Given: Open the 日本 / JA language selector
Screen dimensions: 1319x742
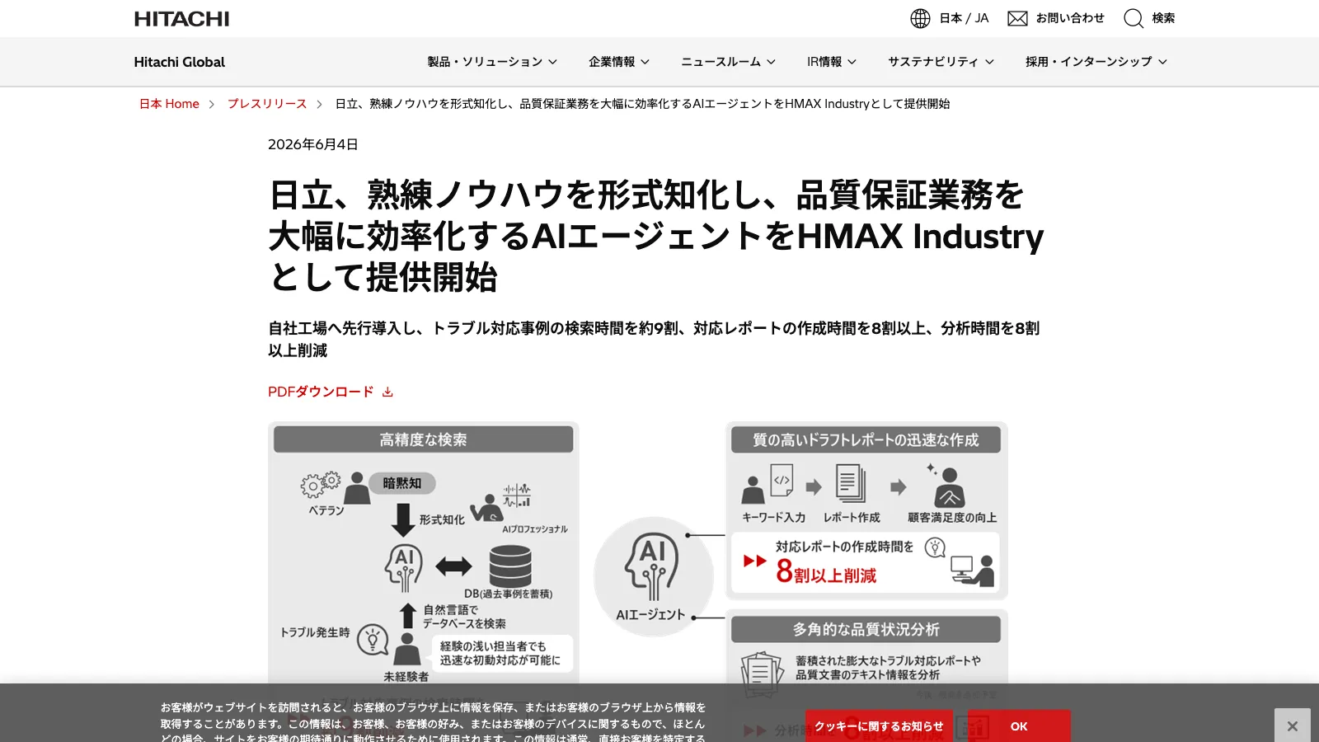Looking at the screenshot, I should pos(964,18).
